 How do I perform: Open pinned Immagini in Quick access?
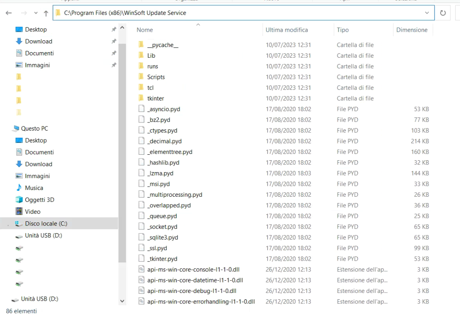click(37, 65)
